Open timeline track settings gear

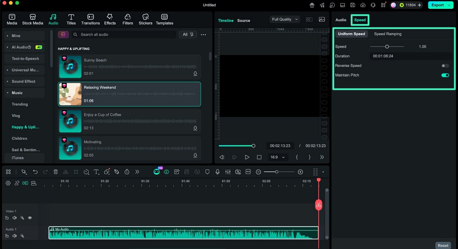[8, 183]
